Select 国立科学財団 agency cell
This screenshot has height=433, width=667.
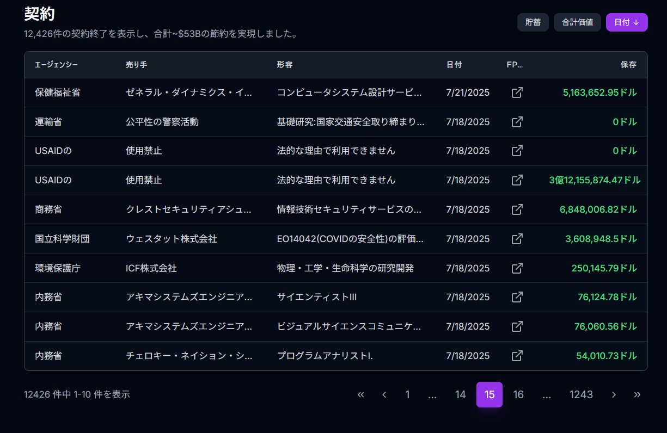click(x=62, y=239)
